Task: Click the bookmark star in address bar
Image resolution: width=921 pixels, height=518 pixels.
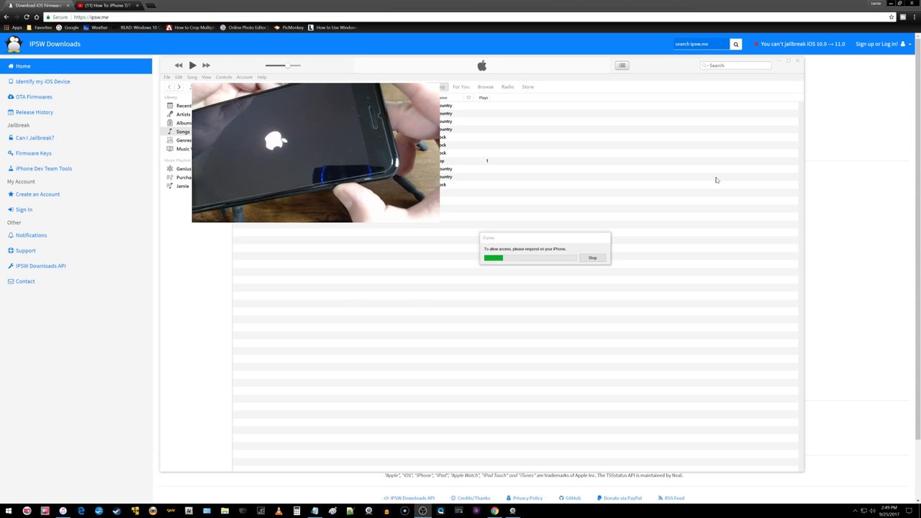Action: 891,17
